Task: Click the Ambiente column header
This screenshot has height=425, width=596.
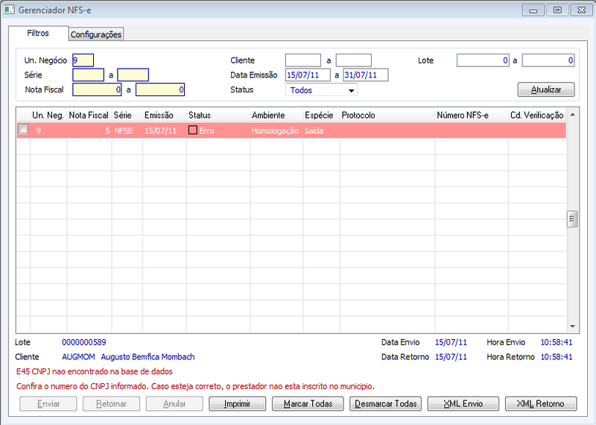Action: pyautogui.click(x=276, y=115)
